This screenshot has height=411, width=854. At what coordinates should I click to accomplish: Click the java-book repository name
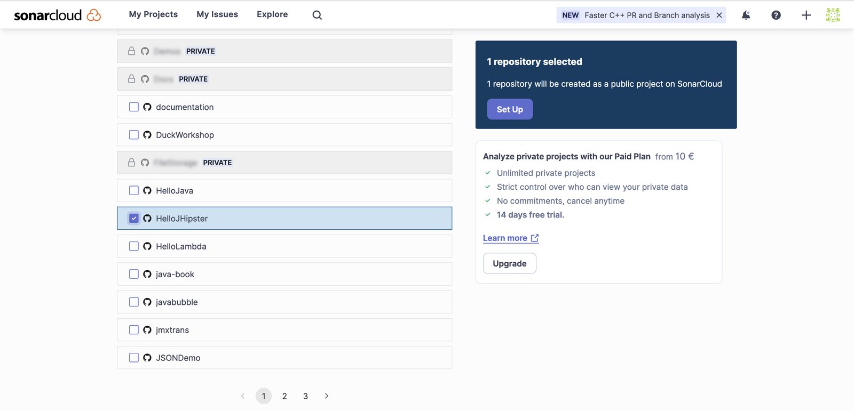point(175,274)
